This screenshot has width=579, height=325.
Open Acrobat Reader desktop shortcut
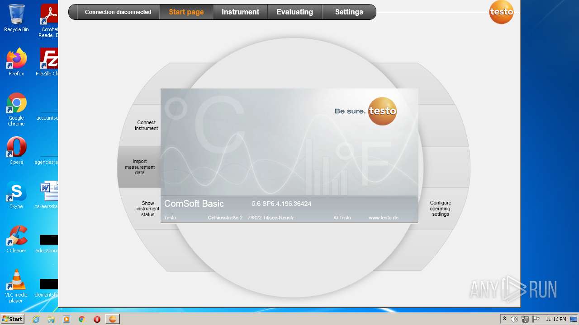point(48,21)
